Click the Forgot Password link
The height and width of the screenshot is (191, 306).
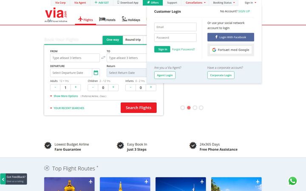(x=184, y=49)
